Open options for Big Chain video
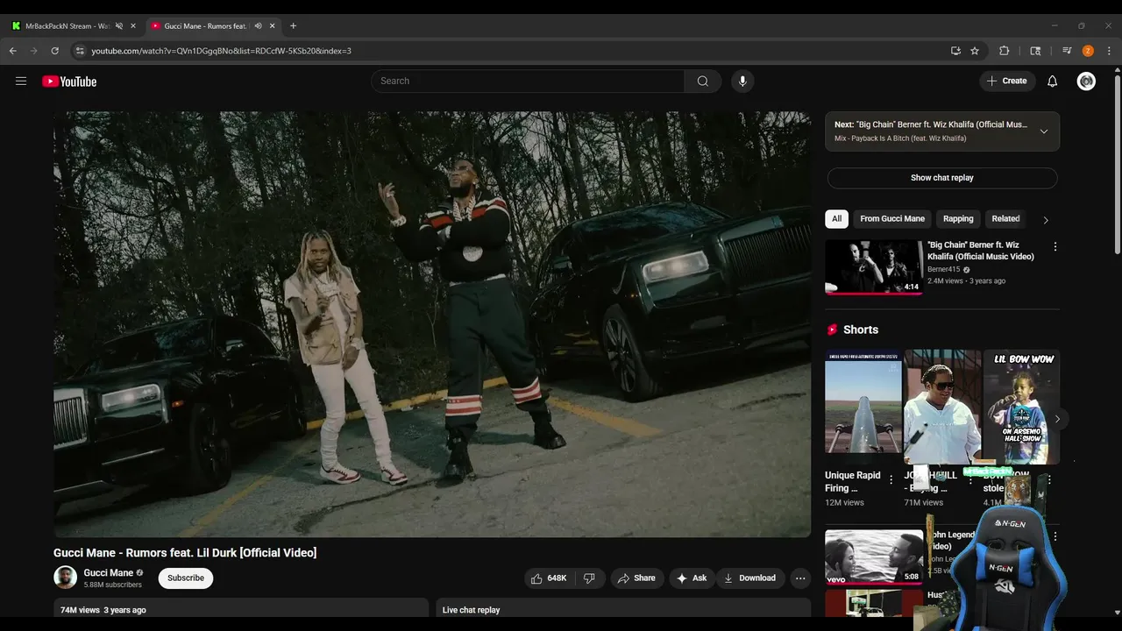This screenshot has height=631, width=1122. pyautogui.click(x=1055, y=247)
